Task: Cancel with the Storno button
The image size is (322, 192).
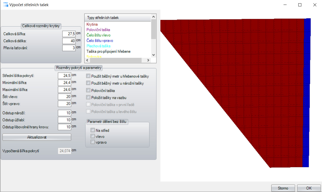Action: click(283, 188)
